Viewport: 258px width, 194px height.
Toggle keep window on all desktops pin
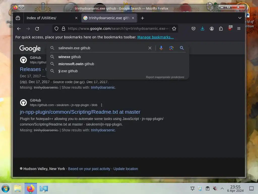coord(21,7)
